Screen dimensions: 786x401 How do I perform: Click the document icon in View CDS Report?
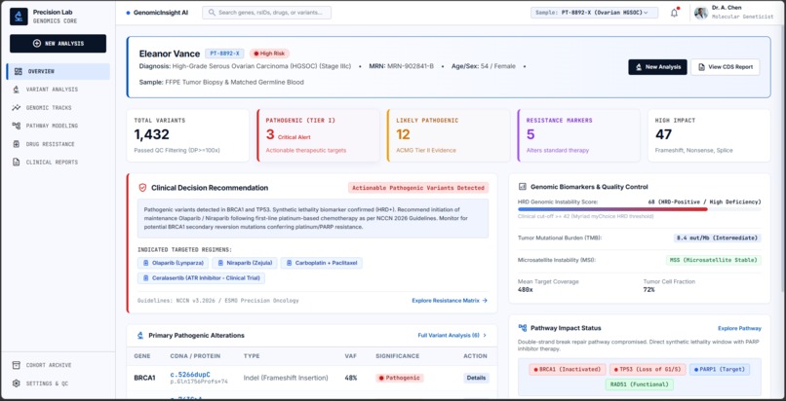702,67
